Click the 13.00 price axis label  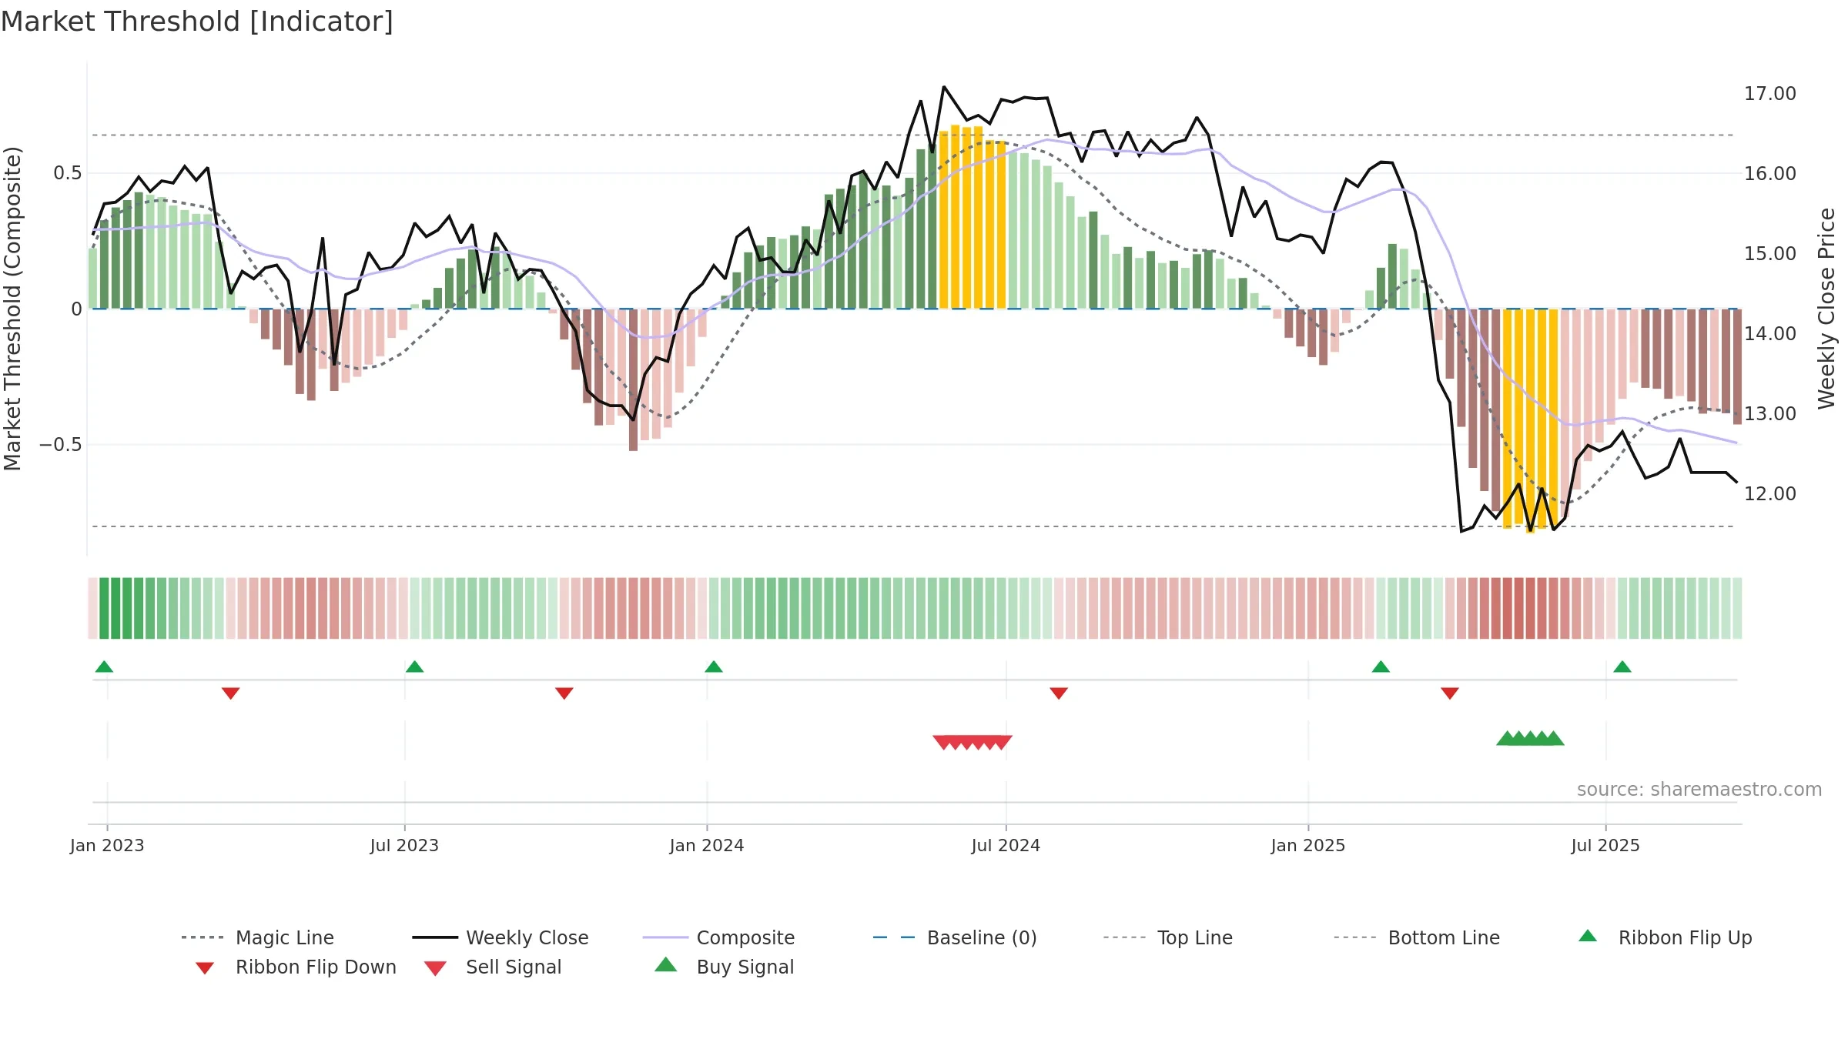pyautogui.click(x=1770, y=414)
